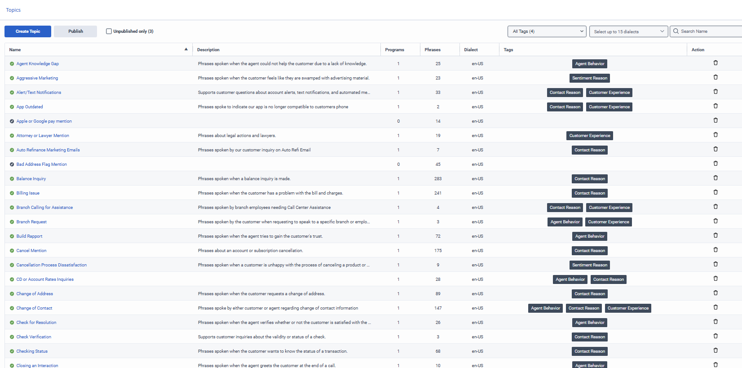Click the Create Topic button
Image resolution: width=742 pixels, height=368 pixels.
(28, 31)
